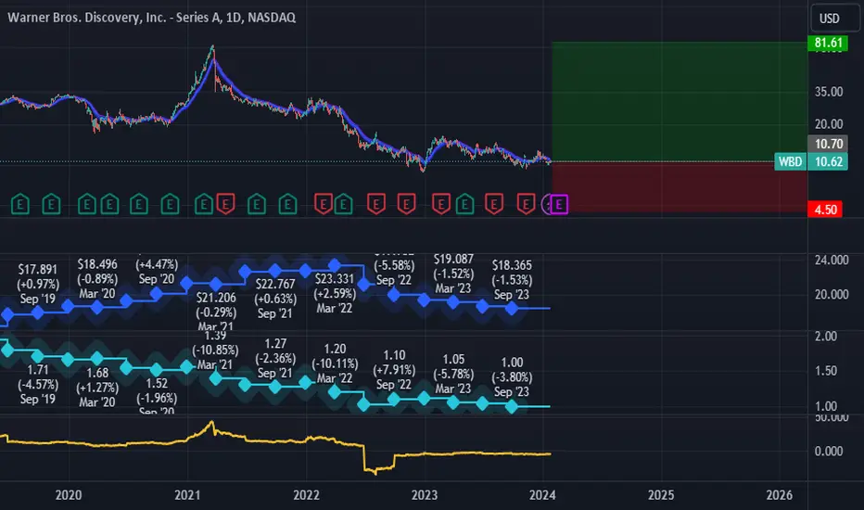Click the 1.10 Sep '22 data label
This screenshot has width=864, height=510.
pyautogui.click(x=394, y=369)
